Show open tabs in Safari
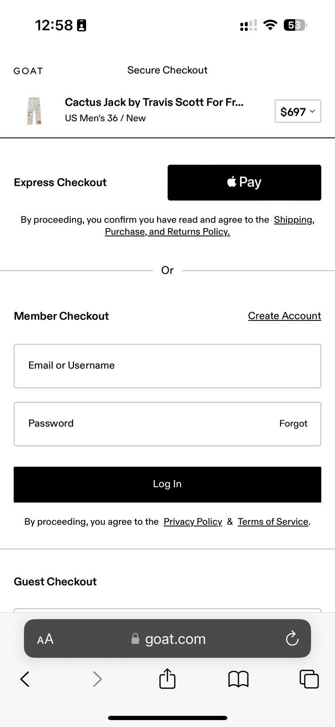335x727 pixels. point(309,679)
